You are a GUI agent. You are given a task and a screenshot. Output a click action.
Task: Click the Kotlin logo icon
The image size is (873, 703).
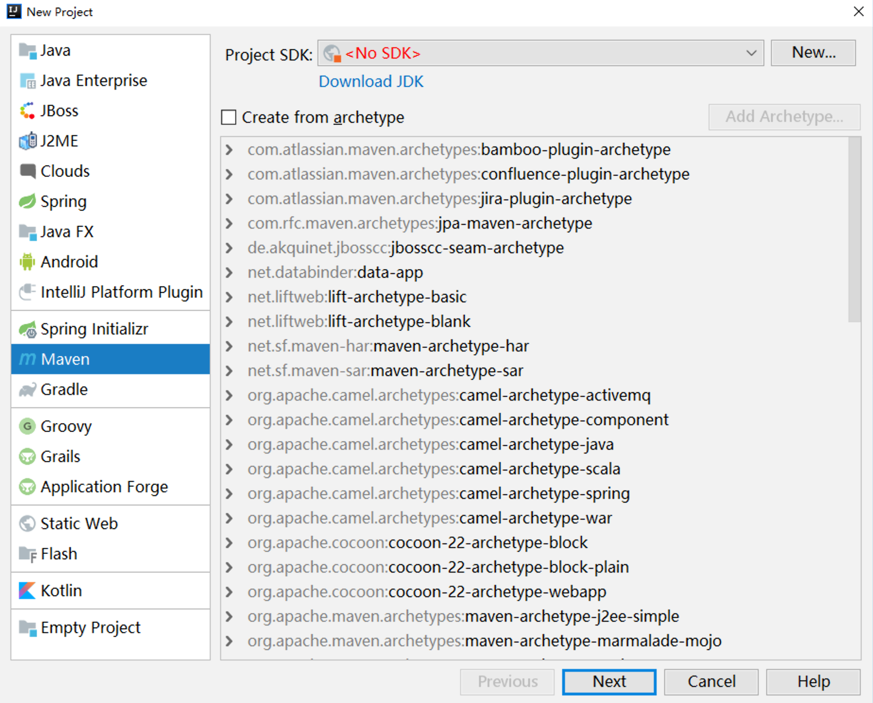[x=27, y=591]
